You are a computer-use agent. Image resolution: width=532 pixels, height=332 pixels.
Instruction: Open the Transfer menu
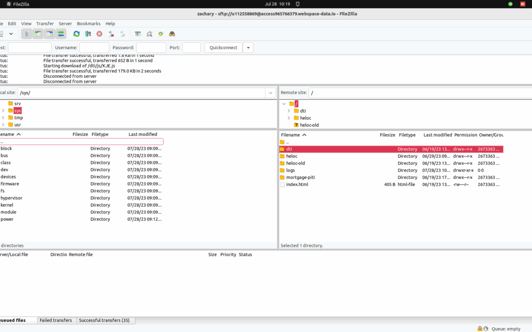click(x=45, y=24)
